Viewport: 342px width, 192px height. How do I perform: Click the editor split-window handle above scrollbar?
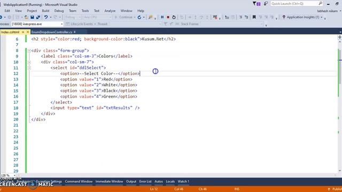pos(340,37)
